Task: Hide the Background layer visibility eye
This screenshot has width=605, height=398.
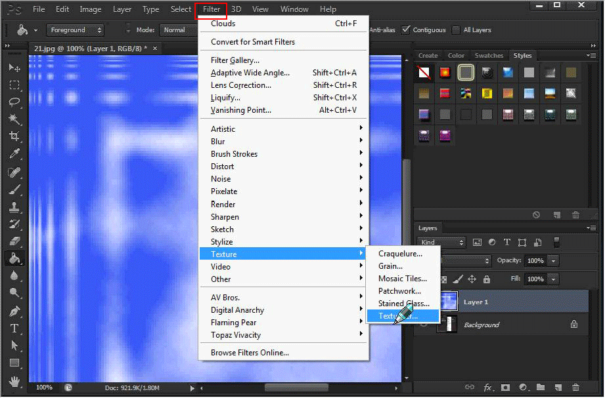Action: click(425, 325)
